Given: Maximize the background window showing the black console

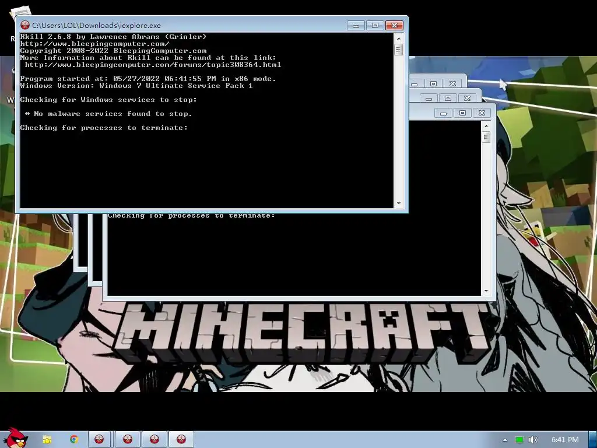Looking at the screenshot, I should click(462, 113).
